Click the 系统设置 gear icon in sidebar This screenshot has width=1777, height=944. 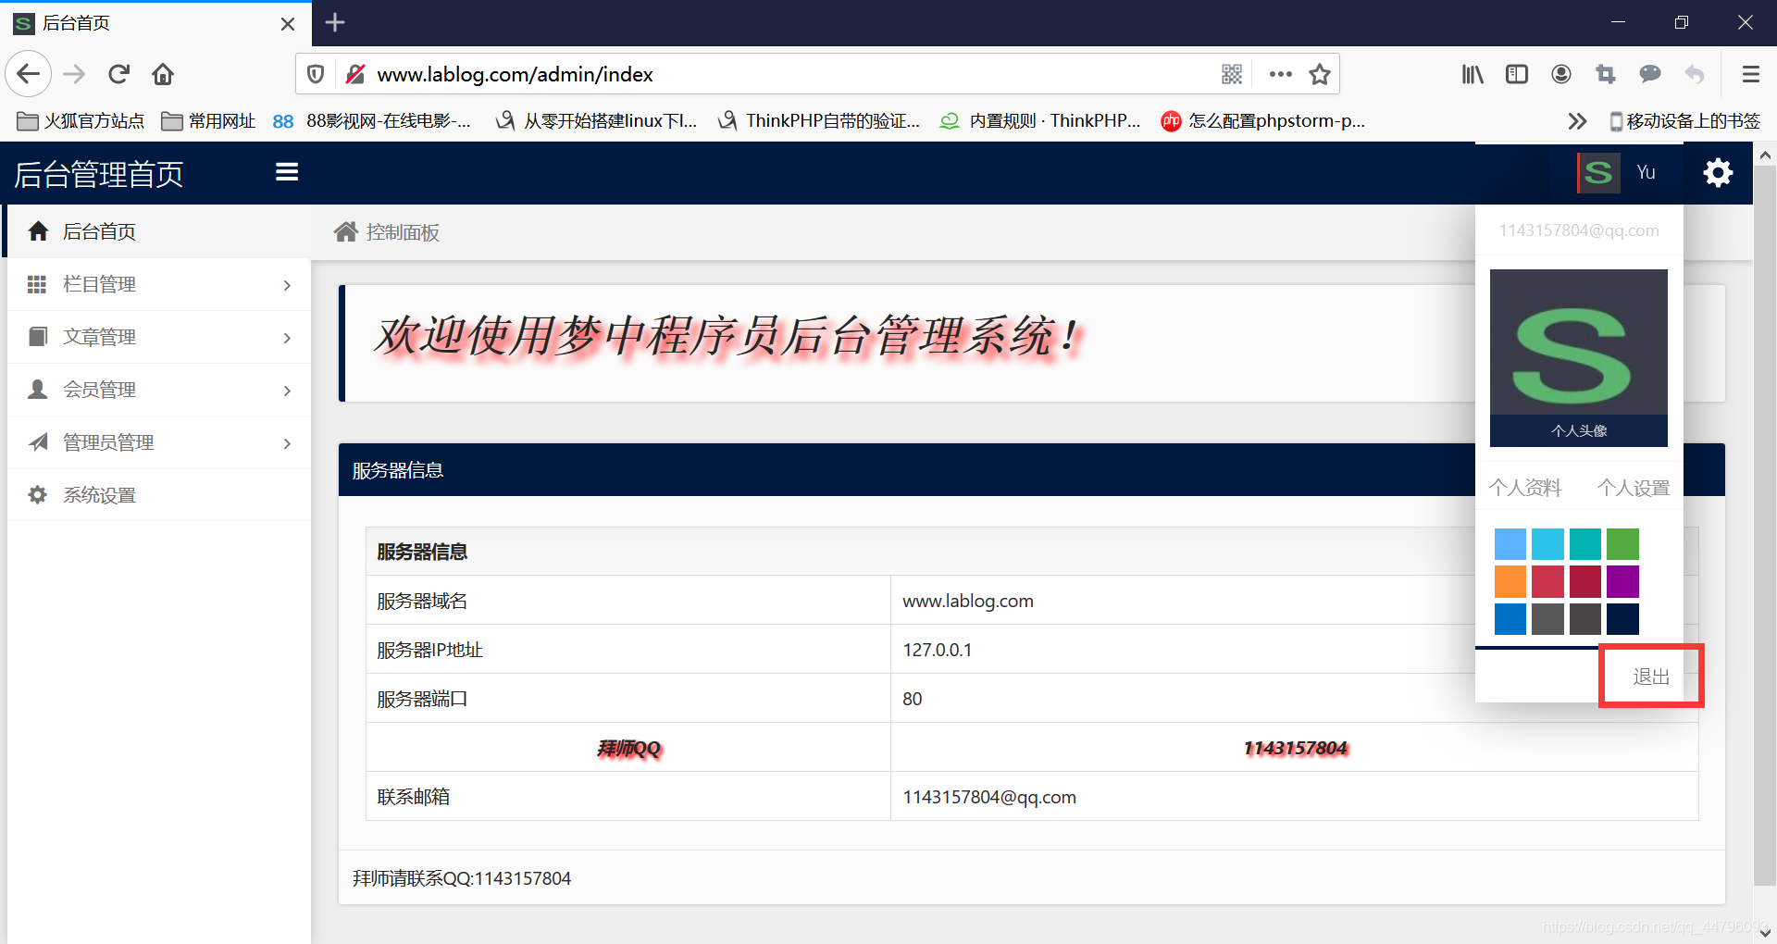[x=37, y=495]
